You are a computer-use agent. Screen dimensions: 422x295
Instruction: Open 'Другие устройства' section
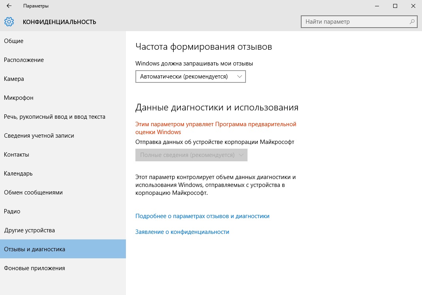63,230
